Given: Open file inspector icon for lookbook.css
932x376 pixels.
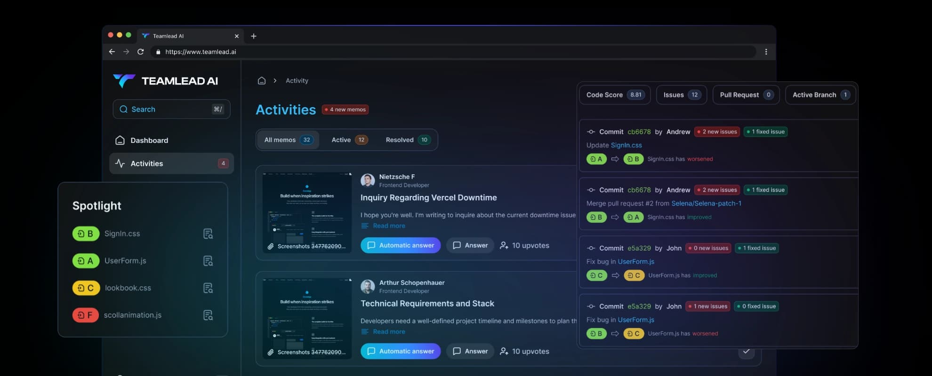Looking at the screenshot, I should point(208,288).
